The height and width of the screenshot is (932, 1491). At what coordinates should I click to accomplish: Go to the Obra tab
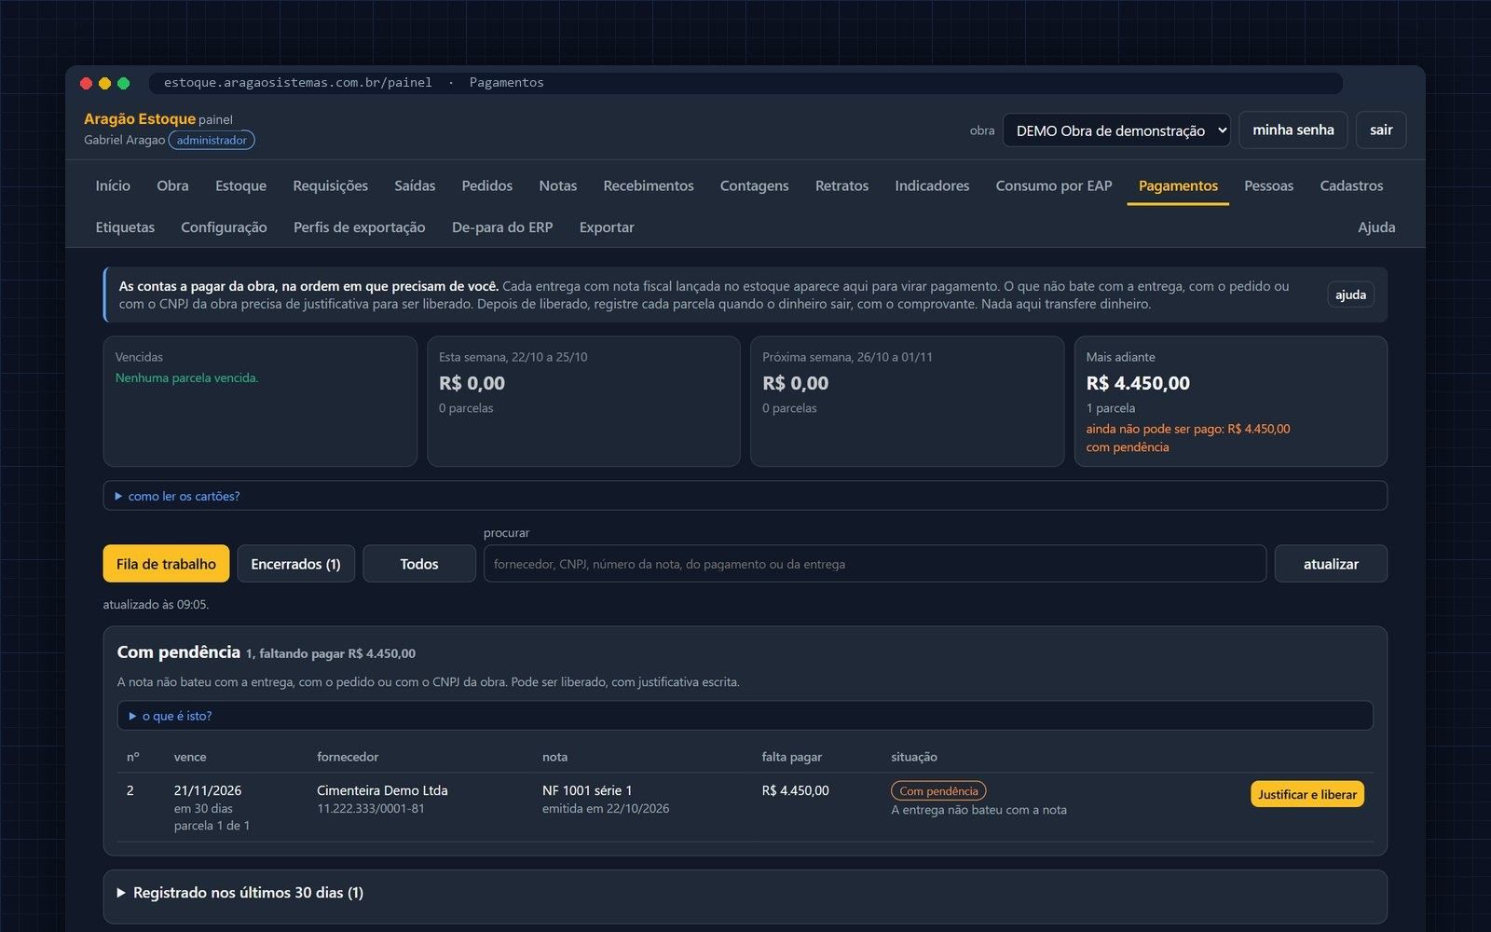click(172, 185)
